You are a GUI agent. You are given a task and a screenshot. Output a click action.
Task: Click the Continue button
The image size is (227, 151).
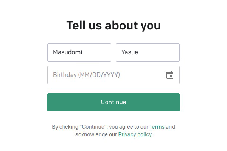pyautogui.click(x=113, y=102)
